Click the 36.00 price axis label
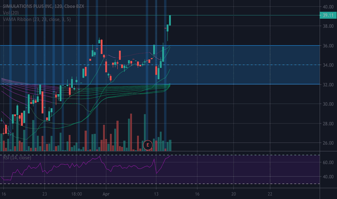This screenshot has height=199, width=337. [x=328, y=46]
